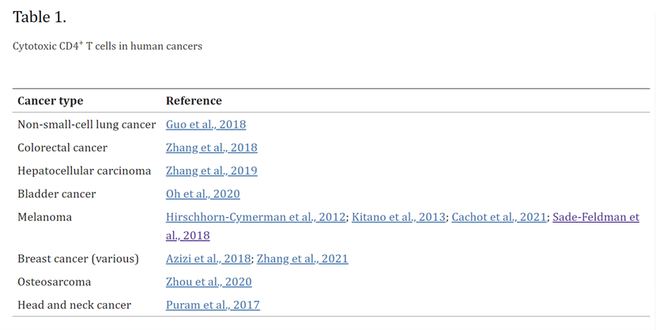Follow the Oh et al., 2020 link
Viewport: 656px width, 330px height.
(202, 193)
